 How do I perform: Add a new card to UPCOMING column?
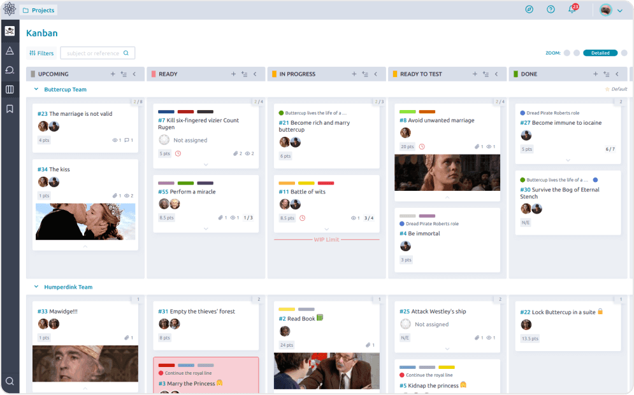pos(113,74)
